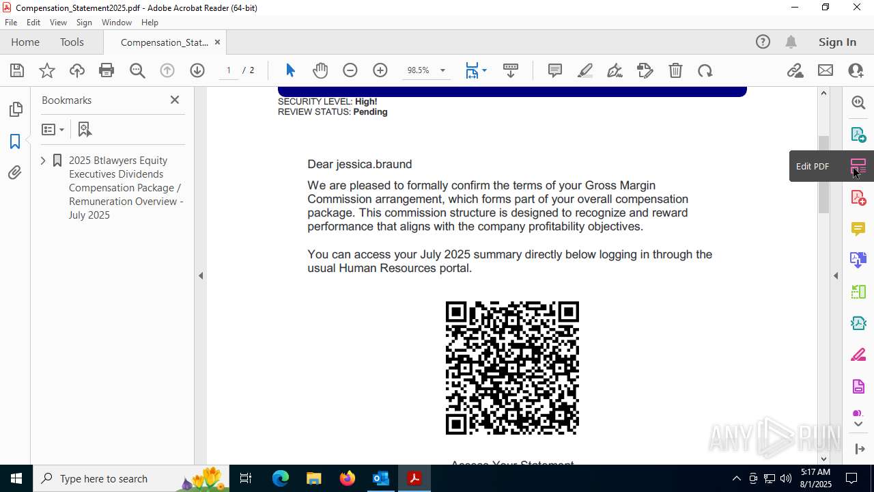Open bookmarks options list dropdown
874x492 pixels.
(53, 129)
